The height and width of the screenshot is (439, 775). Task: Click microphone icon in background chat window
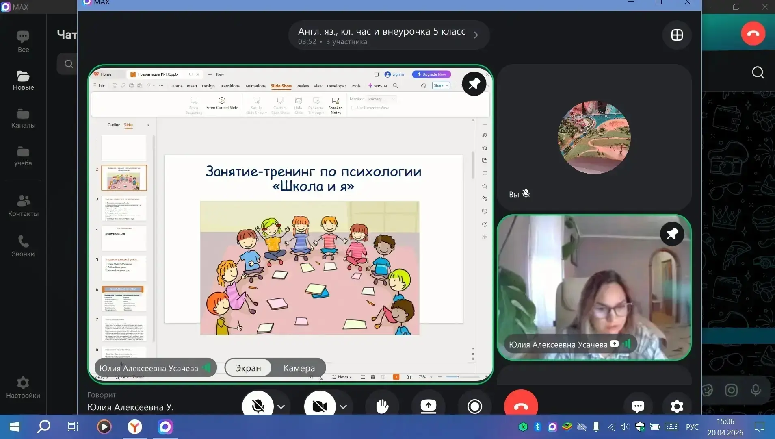[756, 390]
